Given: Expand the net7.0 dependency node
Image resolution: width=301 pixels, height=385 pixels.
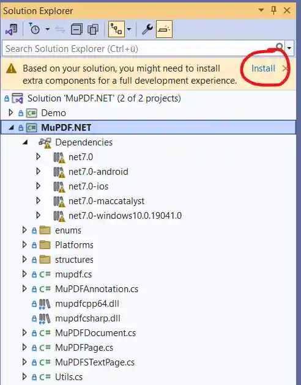Looking at the screenshot, I should 38,156.
